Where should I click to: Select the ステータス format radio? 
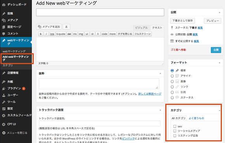[172, 98]
